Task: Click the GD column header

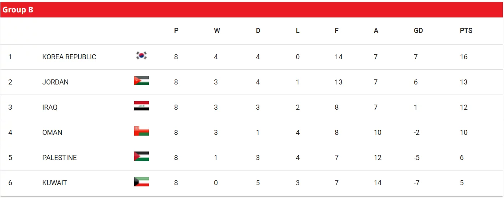Action: 418,31
